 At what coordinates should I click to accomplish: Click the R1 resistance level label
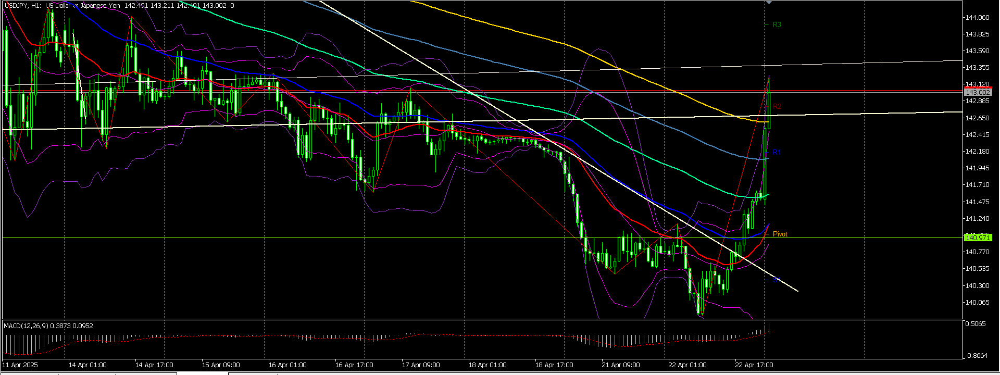pos(777,153)
